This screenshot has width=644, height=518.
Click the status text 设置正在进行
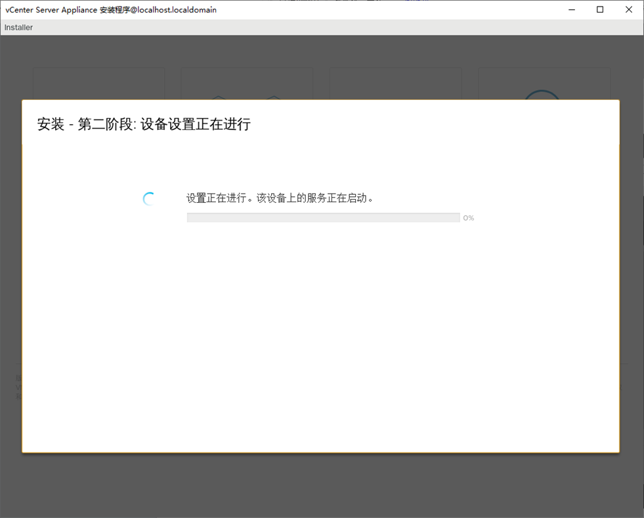280,198
